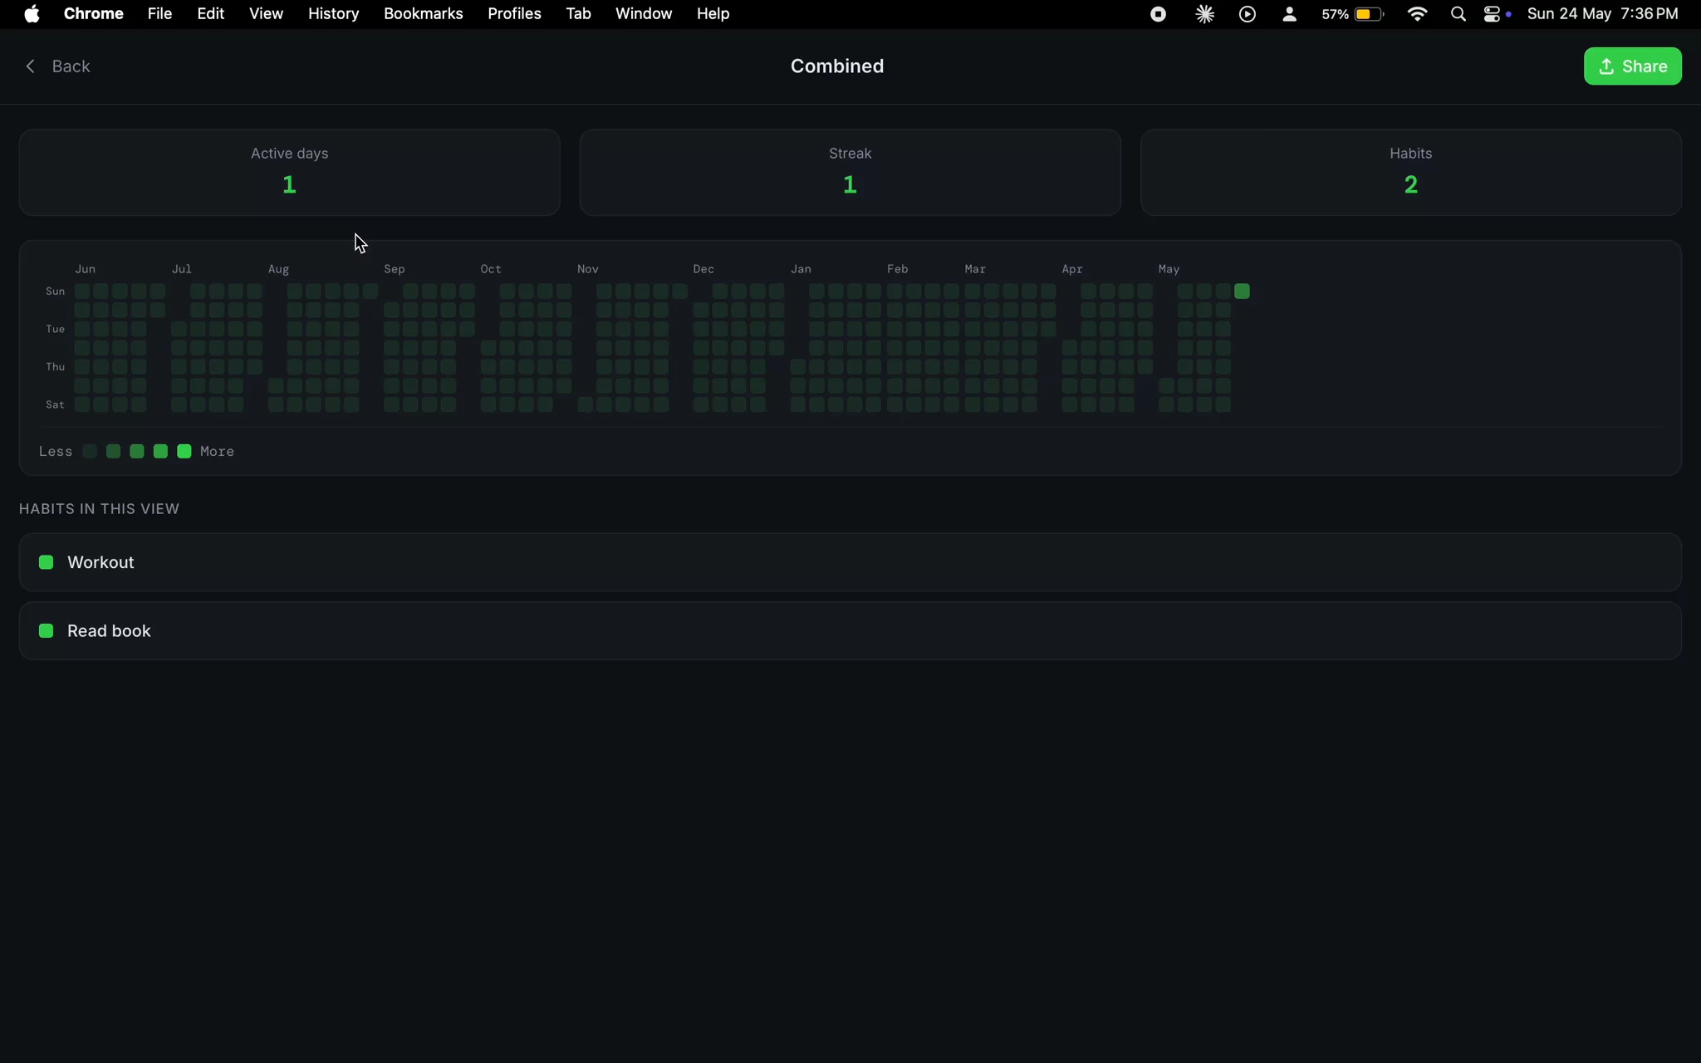
Task: Click the Share button
Action: [x=1632, y=66]
